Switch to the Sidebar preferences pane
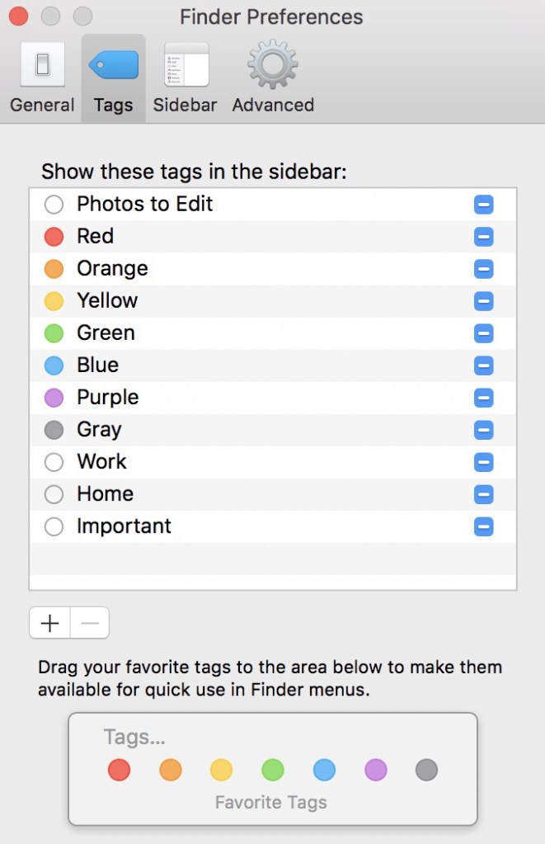Viewport: 545px width, 844px height. pyautogui.click(x=186, y=78)
